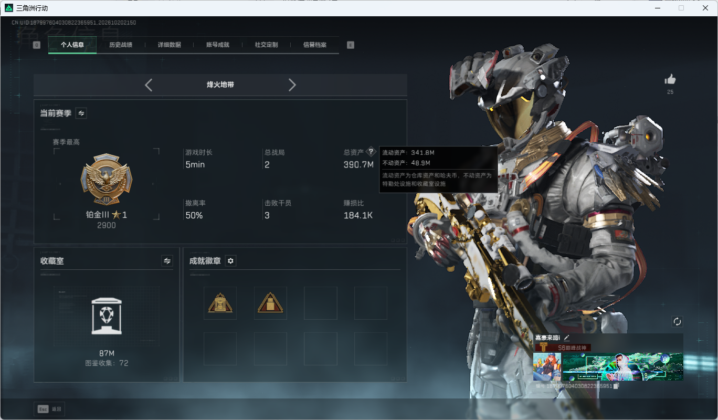
Task: Open the 信誉档案 tab
Action: 315,45
